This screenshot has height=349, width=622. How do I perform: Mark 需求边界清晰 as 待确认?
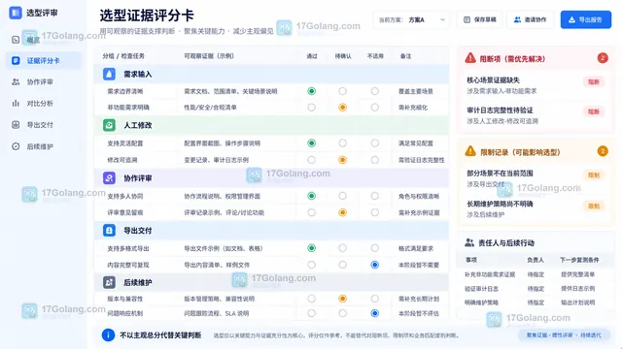(x=342, y=91)
